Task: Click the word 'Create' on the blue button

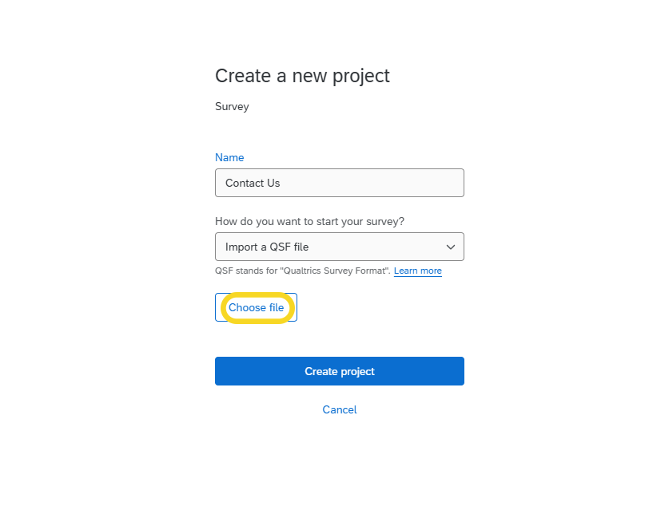Action: point(321,371)
